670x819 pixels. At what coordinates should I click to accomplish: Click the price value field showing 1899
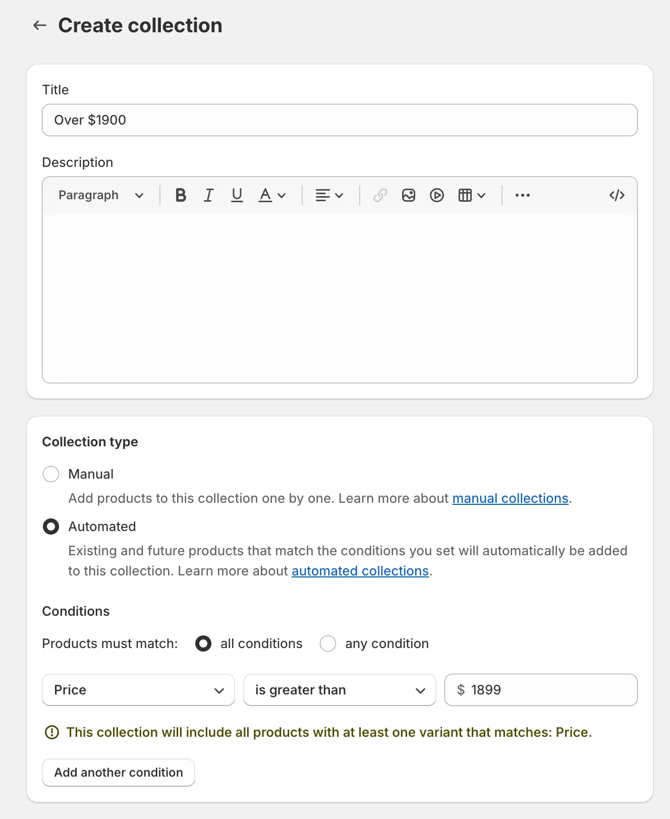(541, 690)
